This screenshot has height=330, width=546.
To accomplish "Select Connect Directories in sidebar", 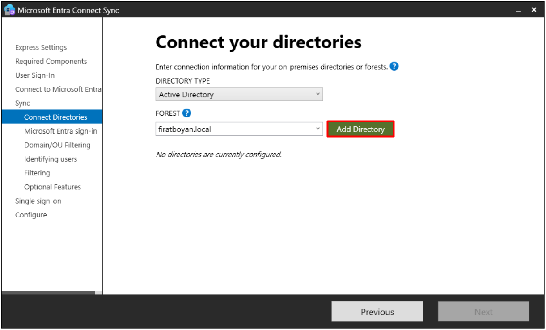I will [52, 117].
